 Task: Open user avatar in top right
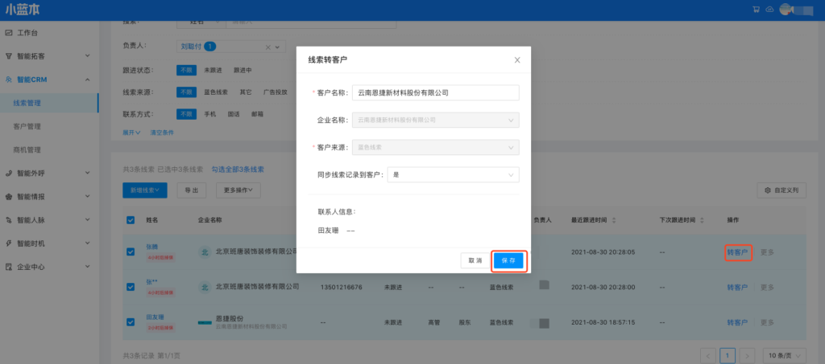(784, 10)
